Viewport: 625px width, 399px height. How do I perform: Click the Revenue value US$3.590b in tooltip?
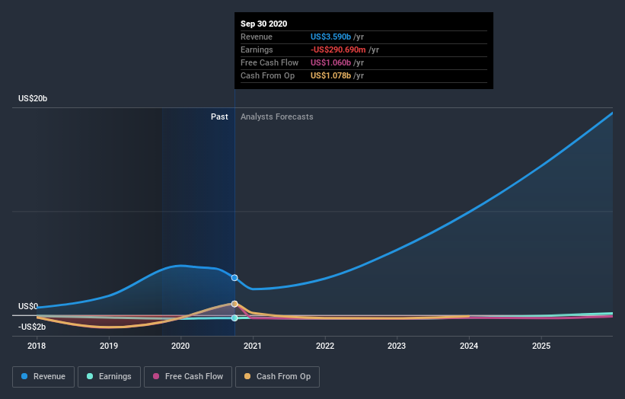click(330, 37)
